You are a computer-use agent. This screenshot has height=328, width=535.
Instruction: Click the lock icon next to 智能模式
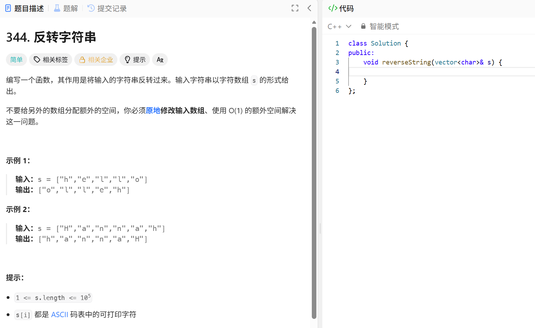pos(363,26)
